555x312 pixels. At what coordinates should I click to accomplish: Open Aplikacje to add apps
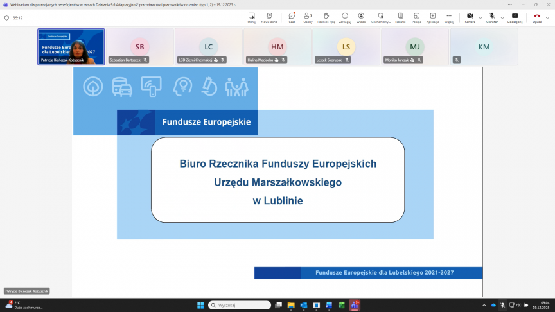tap(433, 17)
